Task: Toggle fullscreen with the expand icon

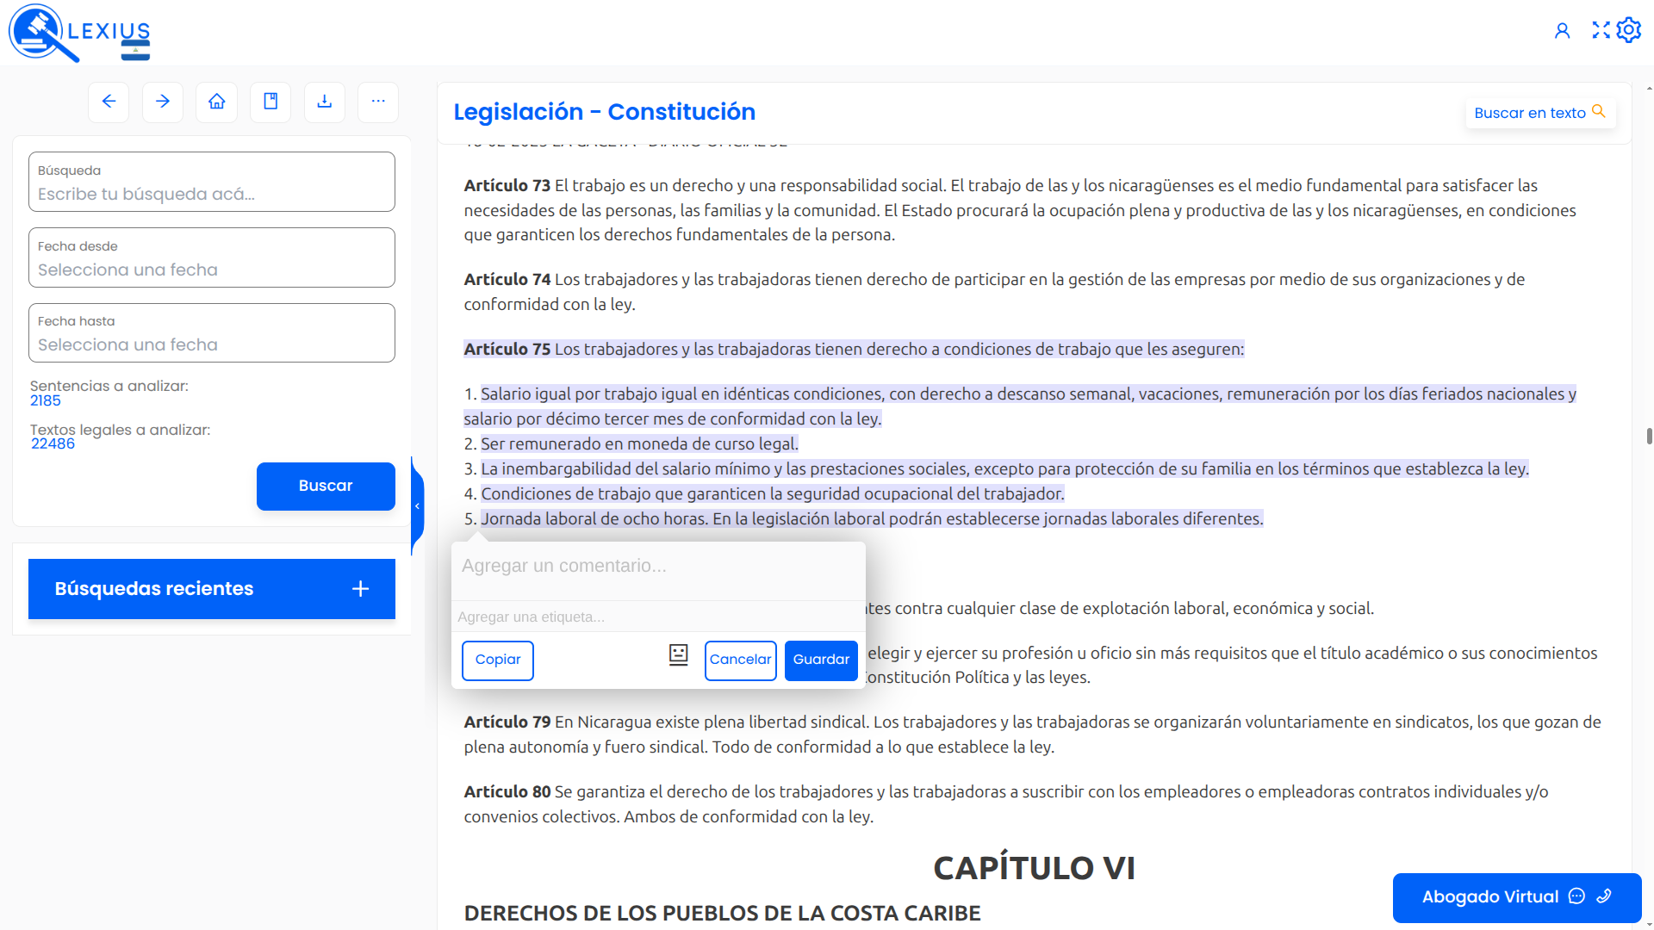Action: (x=1601, y=29)
